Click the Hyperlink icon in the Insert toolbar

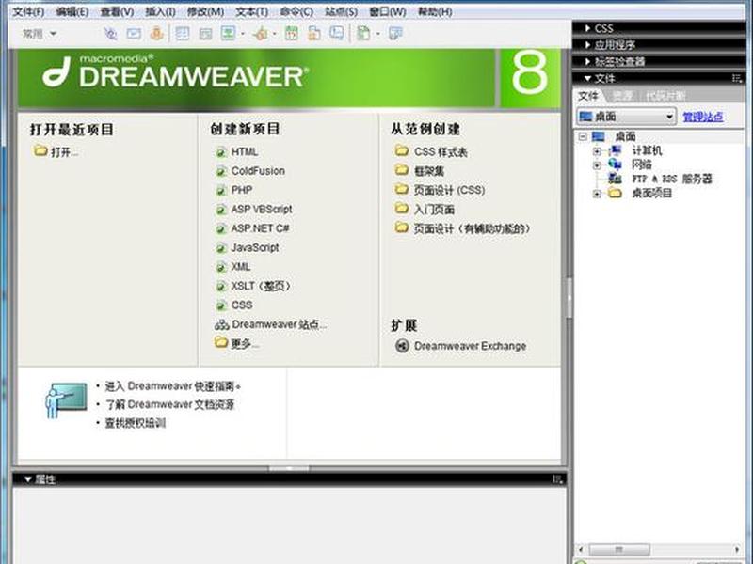click(110, 34)
